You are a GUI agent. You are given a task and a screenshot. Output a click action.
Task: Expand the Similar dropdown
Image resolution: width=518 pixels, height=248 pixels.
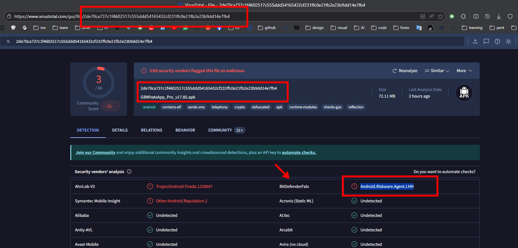pyautogui.click(x=437, y=71)
